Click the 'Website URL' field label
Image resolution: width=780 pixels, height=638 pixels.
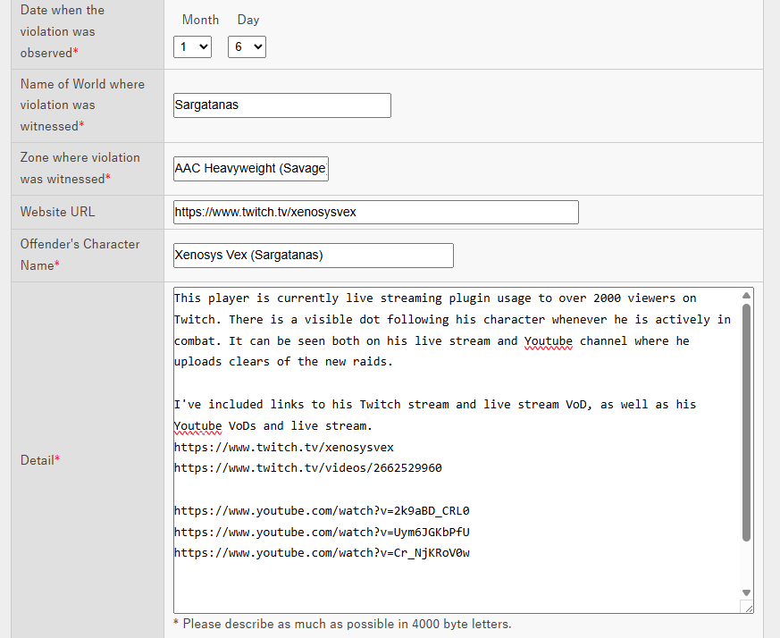(58, 212)
